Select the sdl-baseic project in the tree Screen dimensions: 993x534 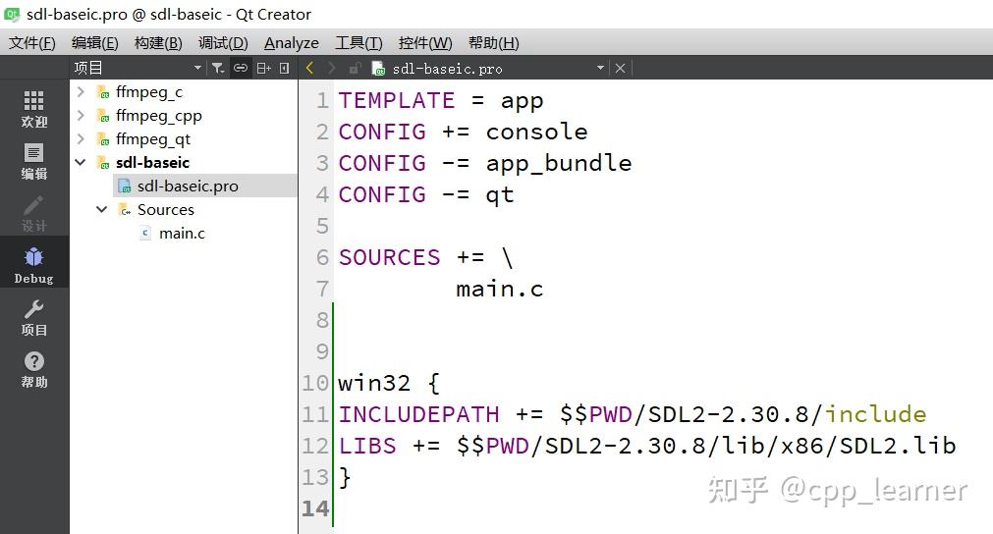[152, 163]
